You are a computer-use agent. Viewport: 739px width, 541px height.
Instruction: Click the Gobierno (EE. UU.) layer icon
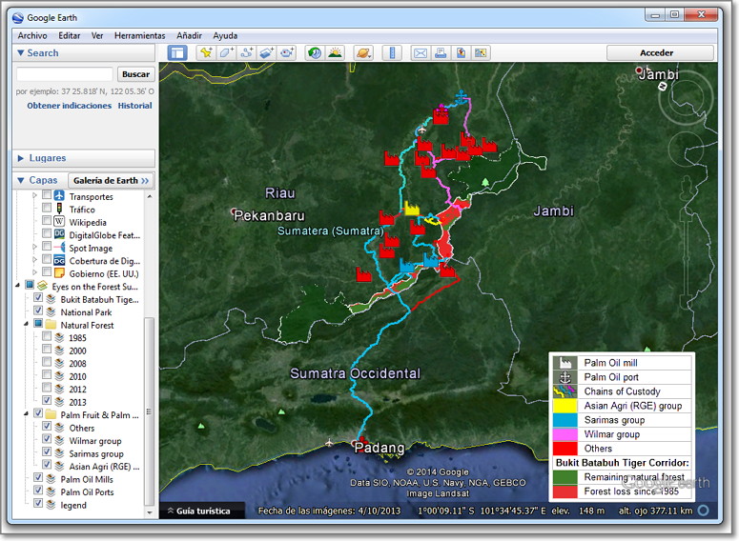point(59,272)
